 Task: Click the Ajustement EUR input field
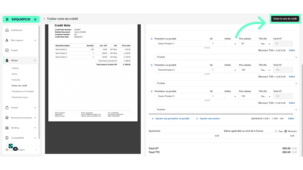pyautogui.click(x=185, y=136)
